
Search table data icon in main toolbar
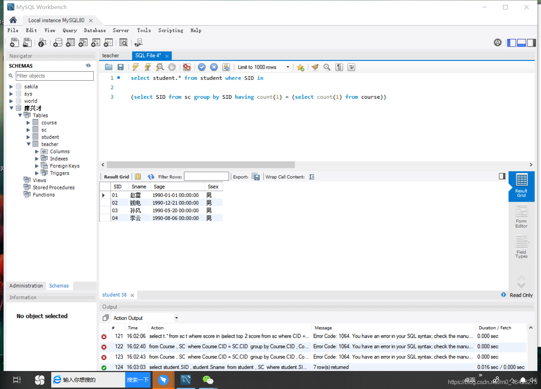pyautogui.click(x=123, y=43)
